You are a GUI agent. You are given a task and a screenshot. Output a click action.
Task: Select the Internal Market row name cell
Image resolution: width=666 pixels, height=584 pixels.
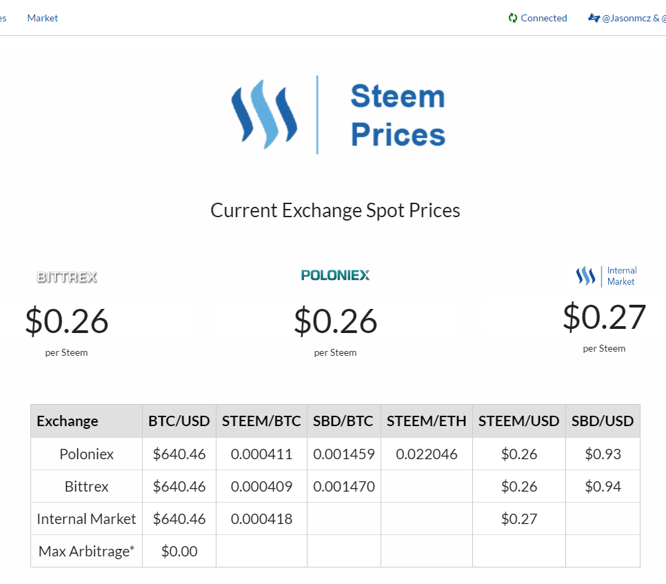[87, 518]
